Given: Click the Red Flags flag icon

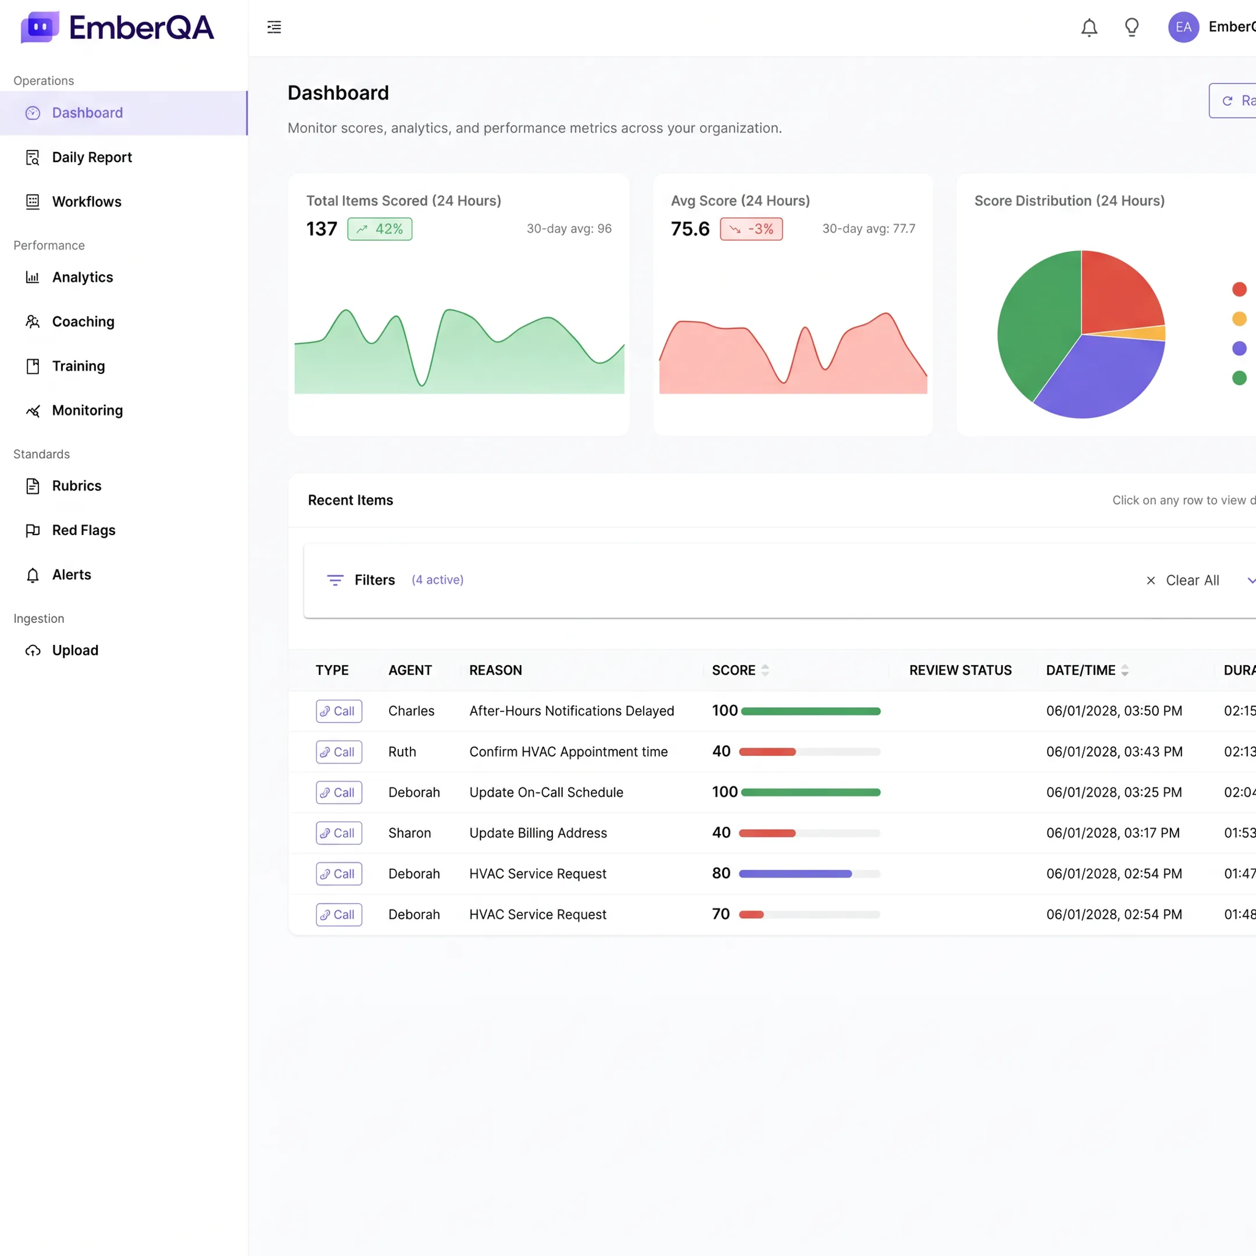Looking at the screenshot, I should pyautogui.click(x=33, y=530).
